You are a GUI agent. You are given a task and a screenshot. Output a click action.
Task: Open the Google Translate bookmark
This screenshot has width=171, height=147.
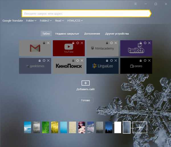[13, 21]
